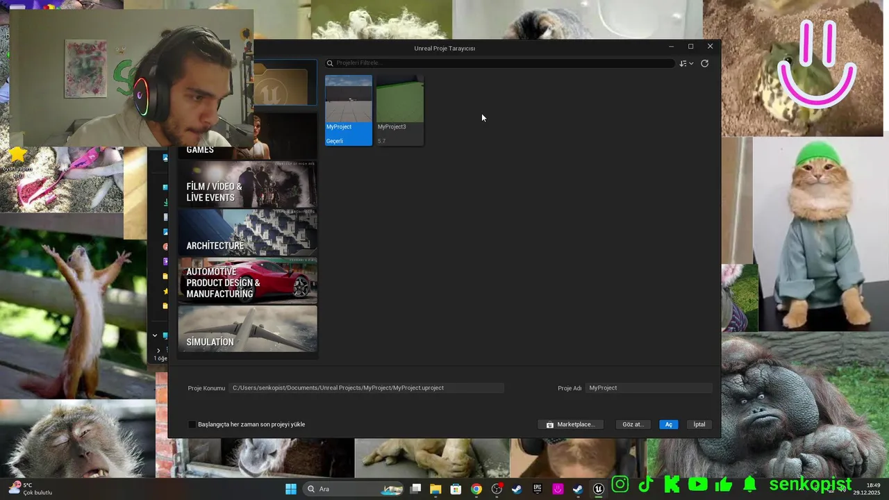Image resolution: width=889 pixels, height=500 pixels.
Task: Open Google Chrome from the taskbar
Action: point(476,489)
